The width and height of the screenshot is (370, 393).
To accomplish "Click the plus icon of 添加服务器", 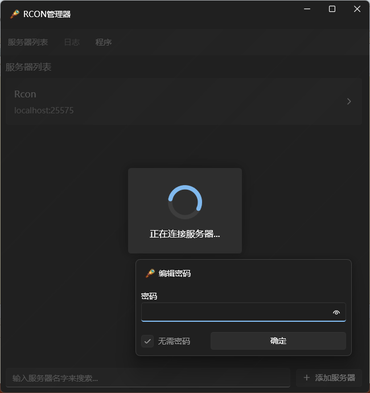I will 307,378.
